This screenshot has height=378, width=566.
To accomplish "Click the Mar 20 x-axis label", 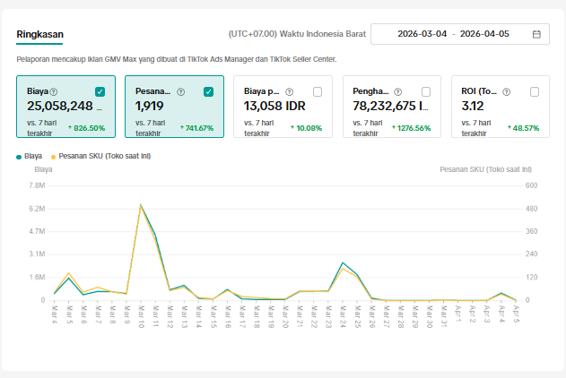I will [x=285, y=317].
